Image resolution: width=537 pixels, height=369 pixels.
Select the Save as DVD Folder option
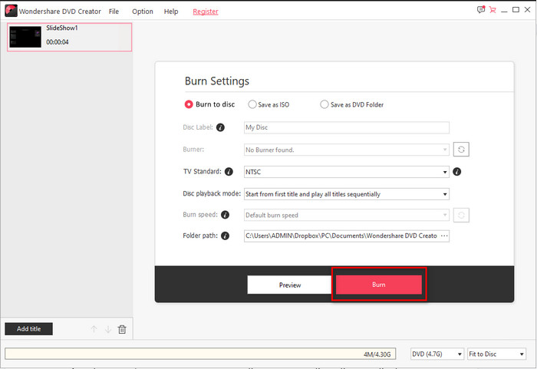[351, 104]
